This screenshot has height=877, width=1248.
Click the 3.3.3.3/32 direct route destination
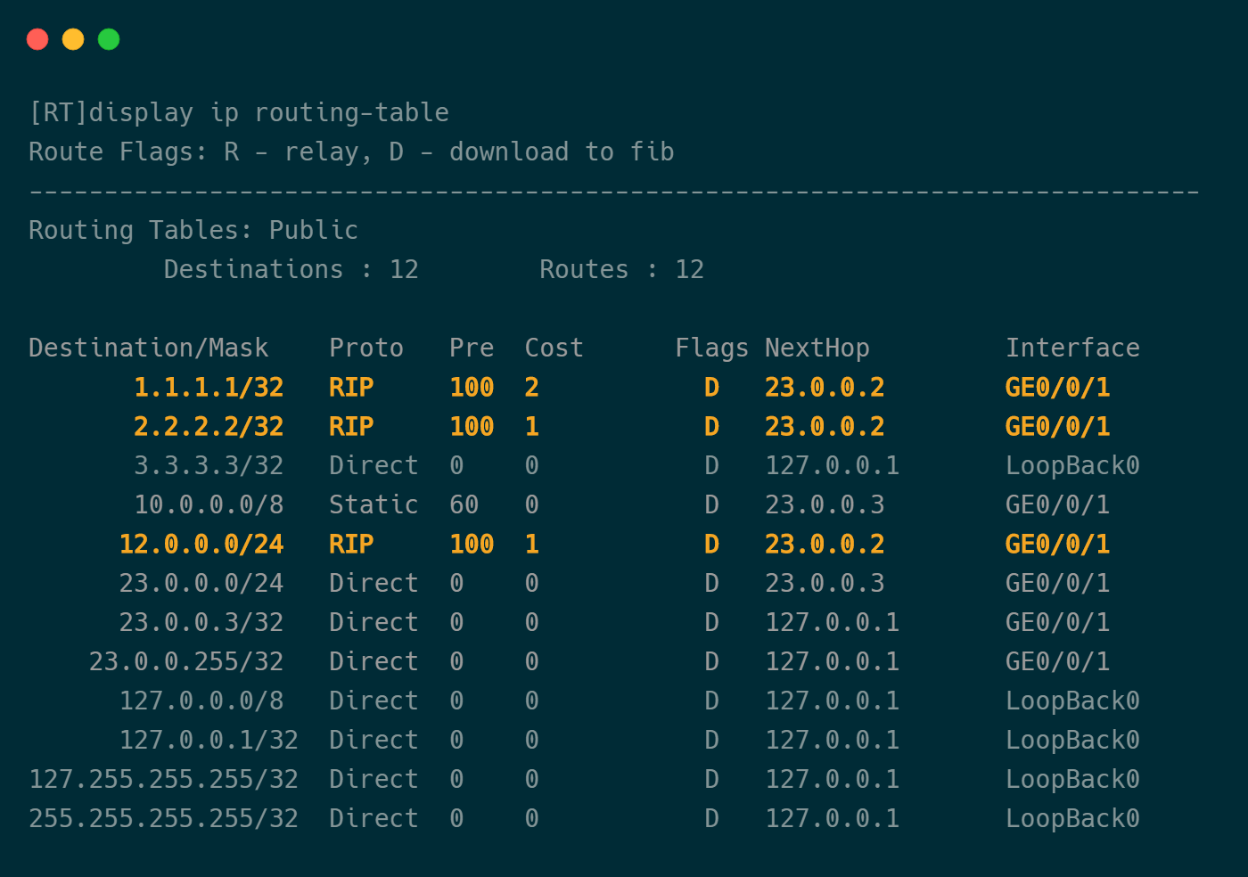209,466
